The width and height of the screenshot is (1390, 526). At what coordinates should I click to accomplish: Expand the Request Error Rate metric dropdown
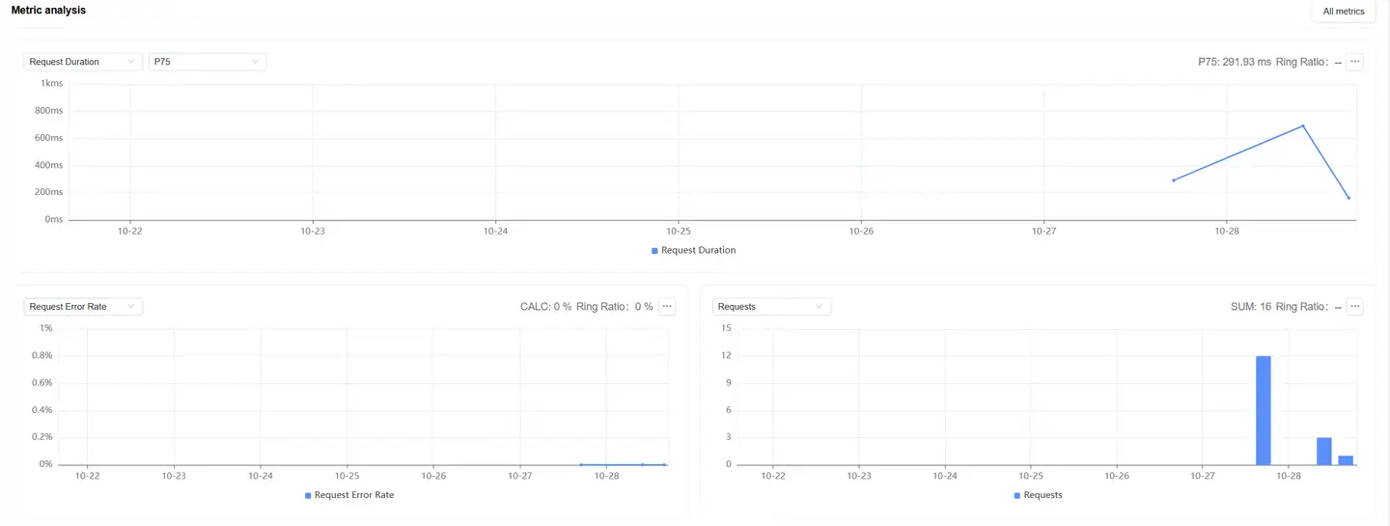pos(83,307)
